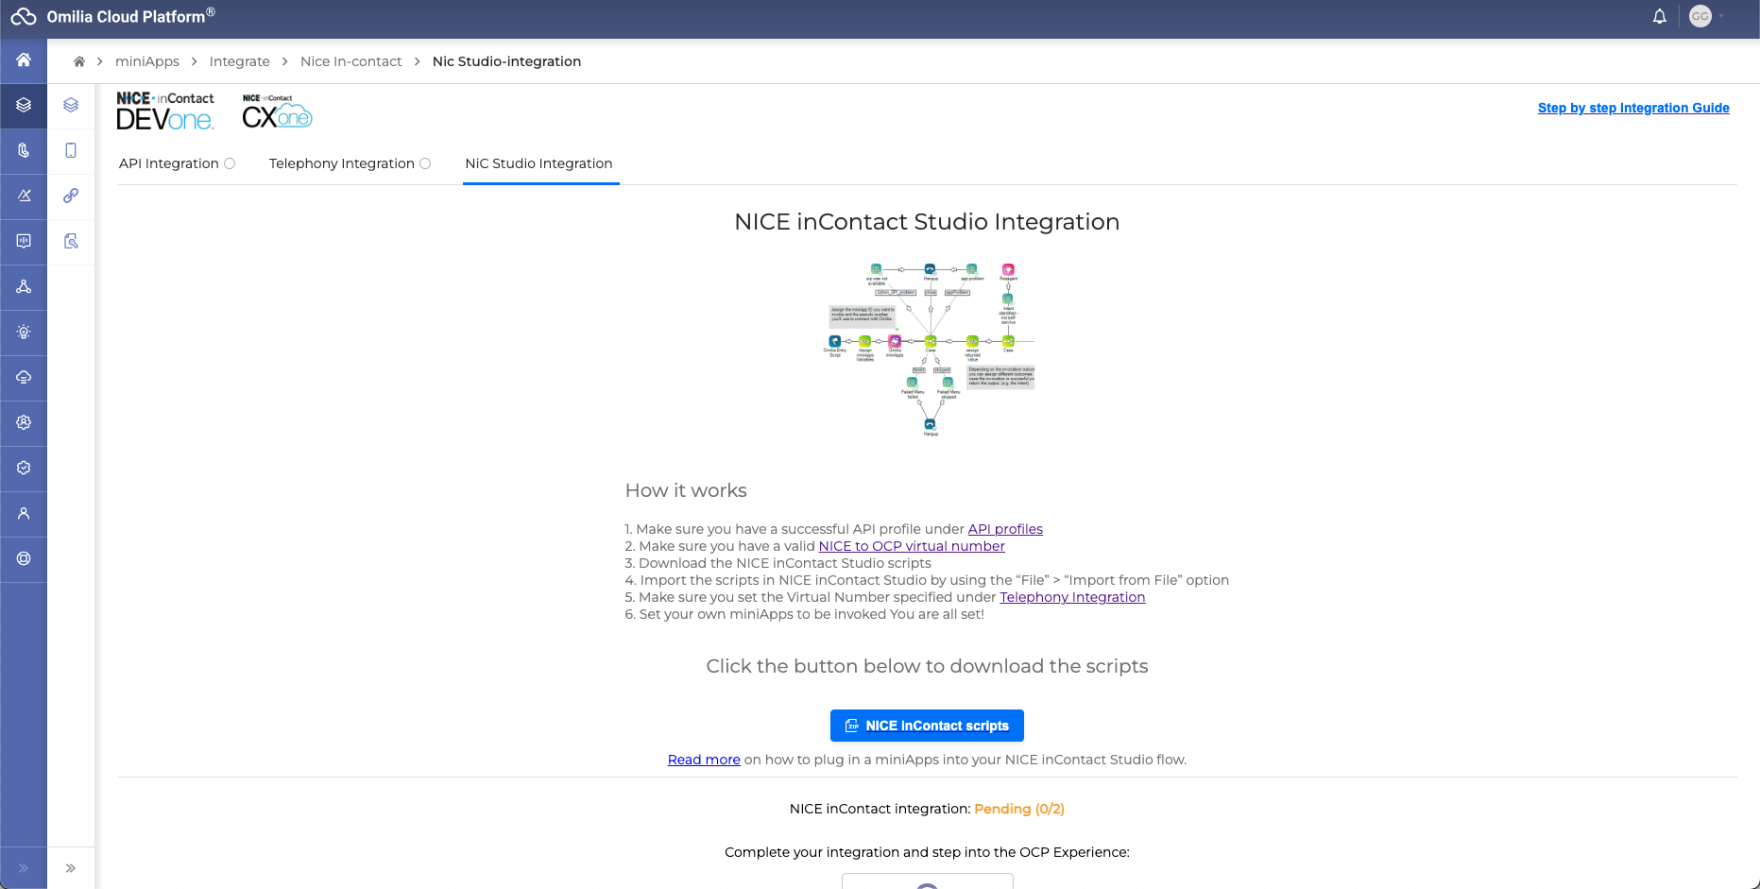Open notifications bell in top bar
1760x889 pixels.
pyautogui.click(x=1659, y=17)
